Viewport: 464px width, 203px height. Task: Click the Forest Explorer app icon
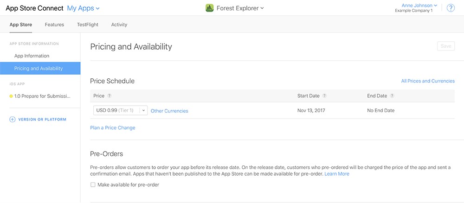[x=210, y=8]
